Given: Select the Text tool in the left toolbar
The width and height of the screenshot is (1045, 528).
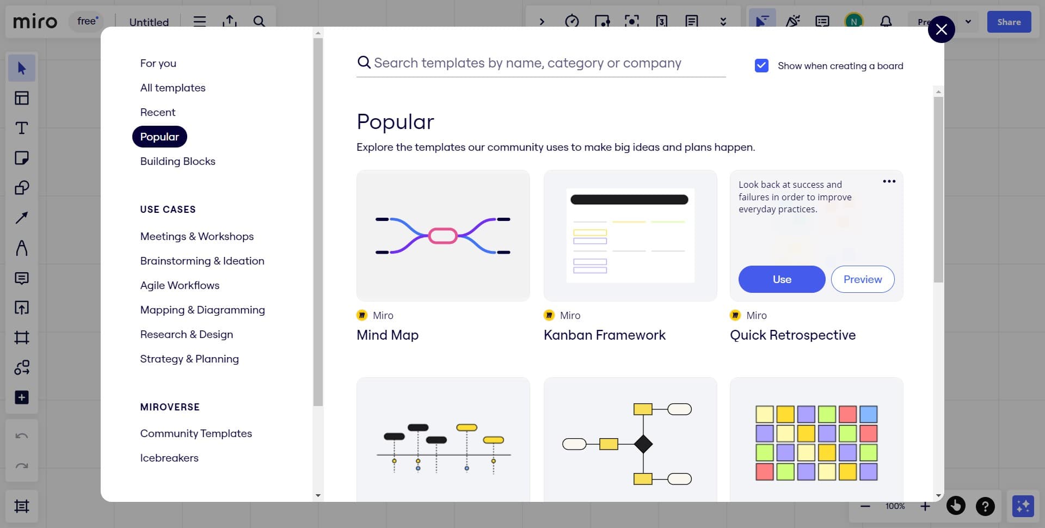Looking at the screenshot, I should [x=21, y=128].
